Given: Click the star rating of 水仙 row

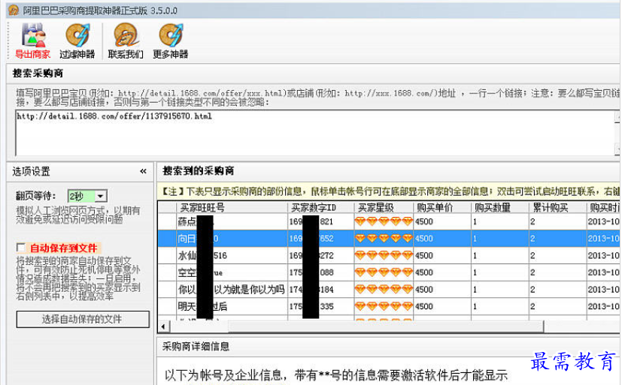Looking at the screenshot, I should [384, 256].
